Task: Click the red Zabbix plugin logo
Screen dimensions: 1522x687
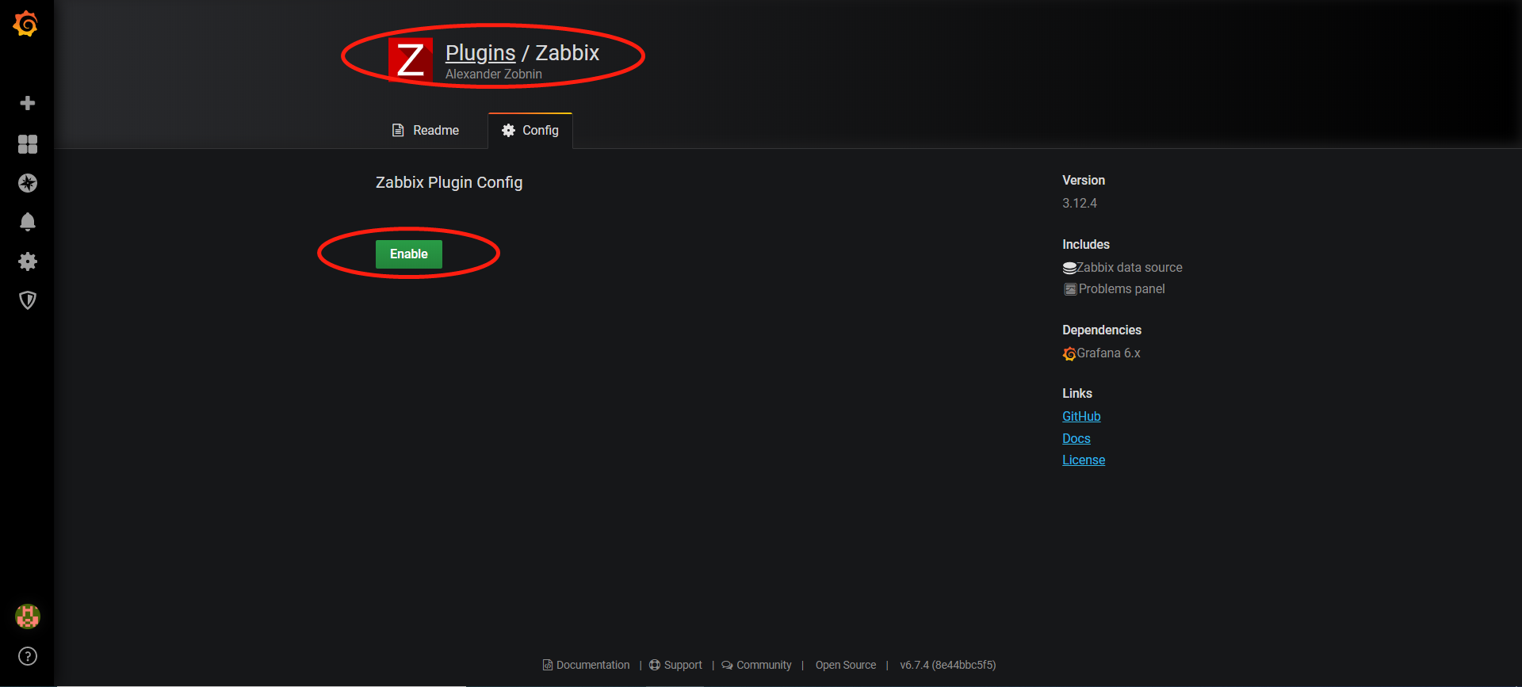Action: click(x=411, y=59)
